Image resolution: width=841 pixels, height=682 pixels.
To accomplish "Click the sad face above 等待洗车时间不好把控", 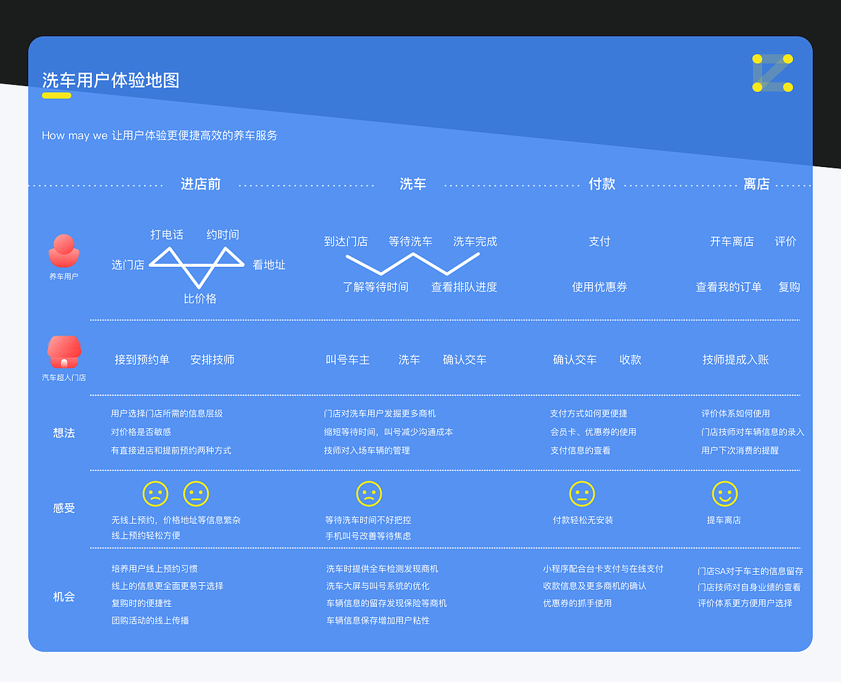I will point(369,493).
